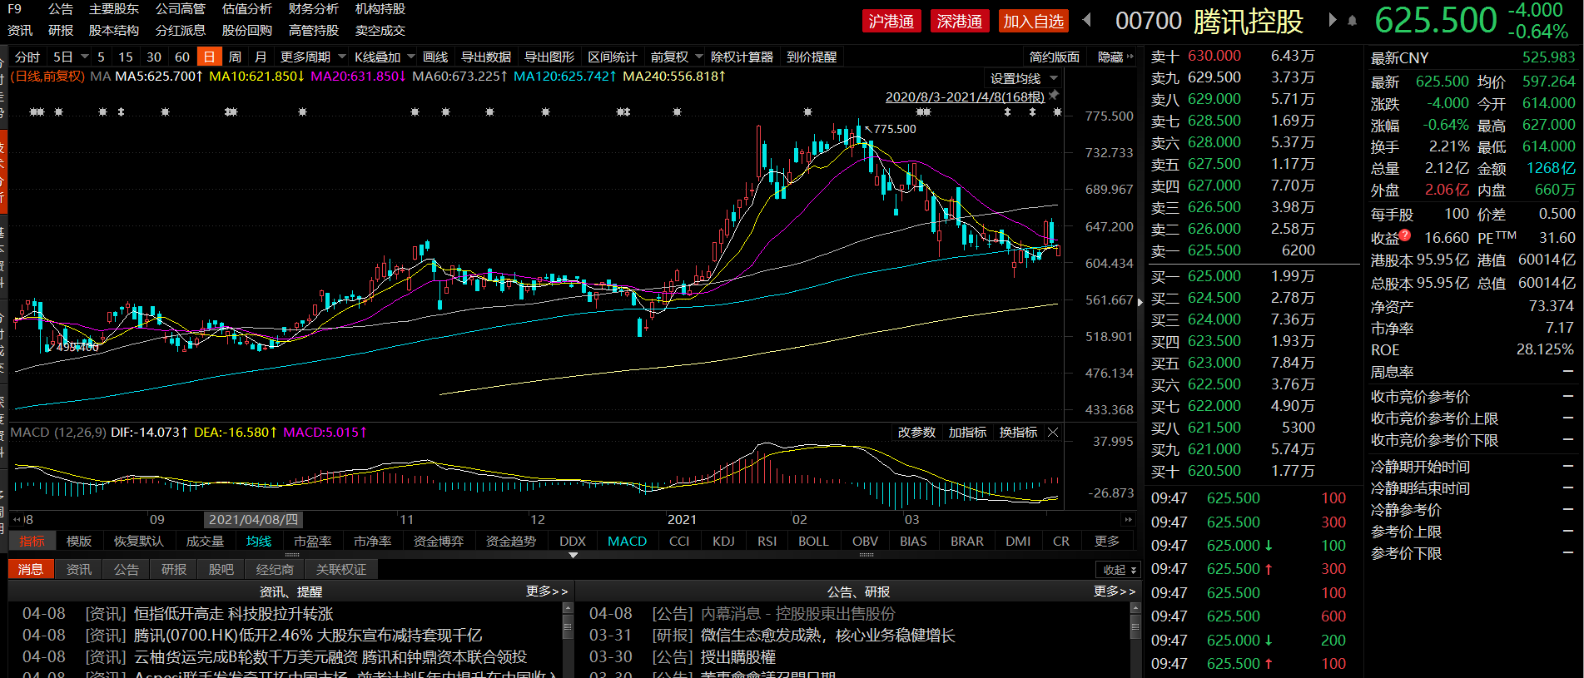Switch to the 关联权证 tab

(x=341, y=570)
